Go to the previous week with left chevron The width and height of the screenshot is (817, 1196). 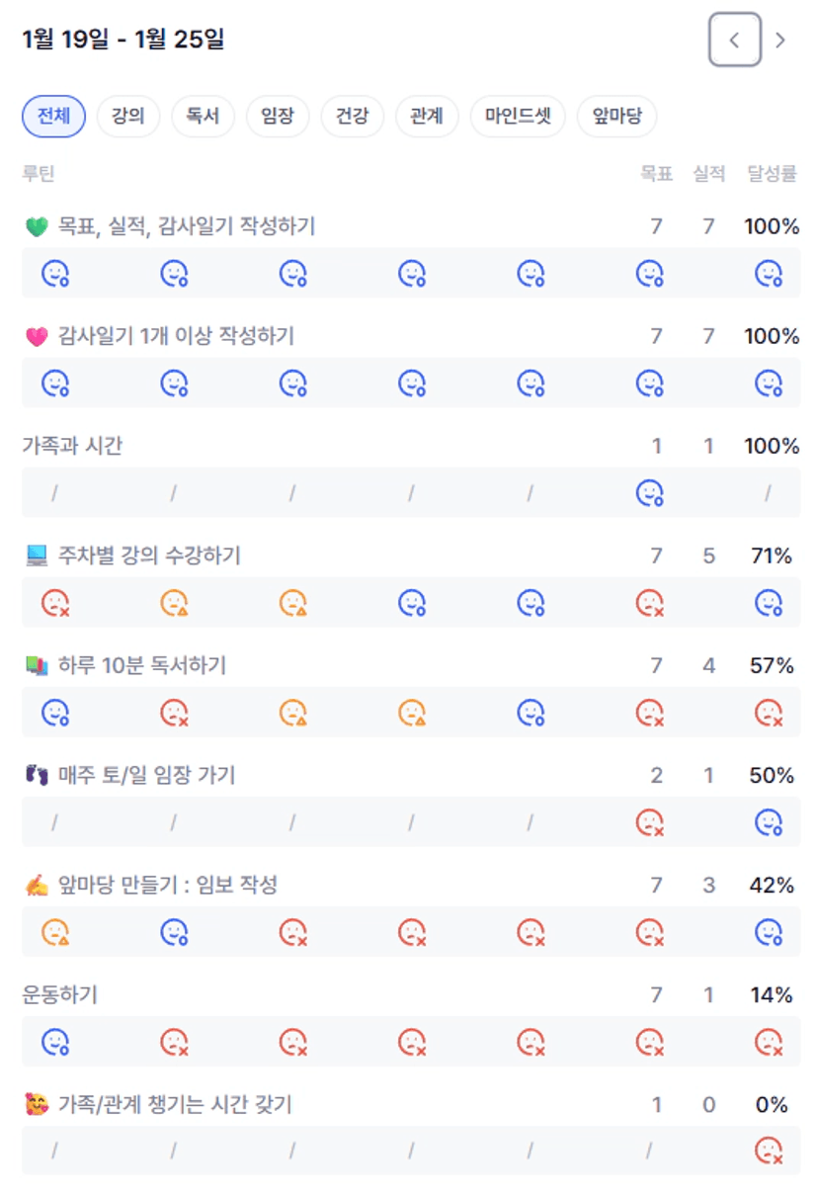tap(734, 40)
